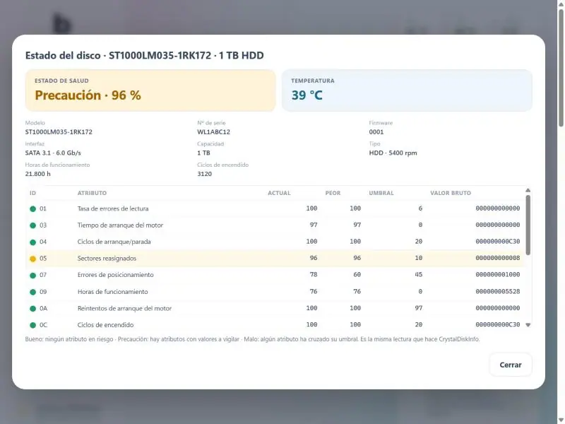Click the page scroll-down arrow at bottom right

point(561,420)
